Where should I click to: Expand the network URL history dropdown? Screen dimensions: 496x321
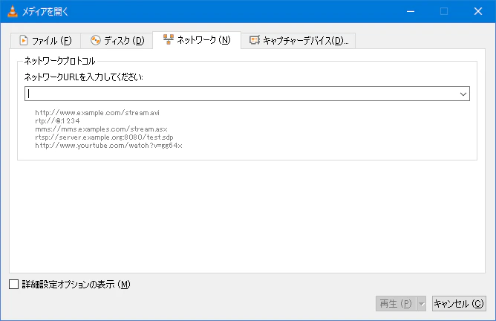pos(463,94)
